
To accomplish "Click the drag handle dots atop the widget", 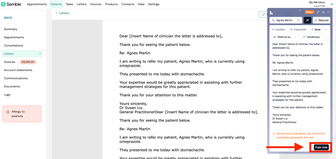I will coord(300,10).
